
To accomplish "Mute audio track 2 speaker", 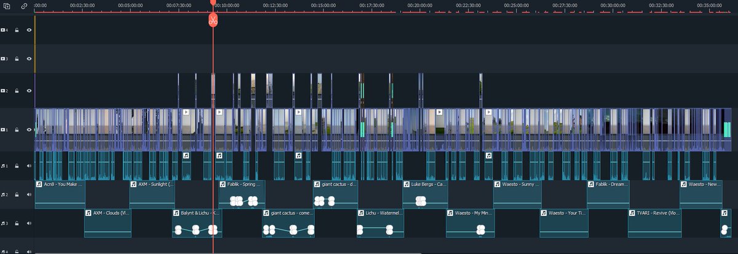I will pos(29,195).
